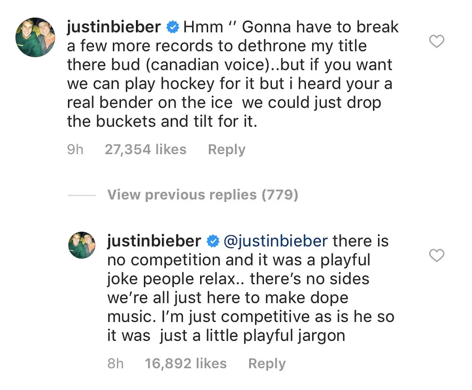
Task: Click the 8h timestamp on the reply
Action: point(116,364)
